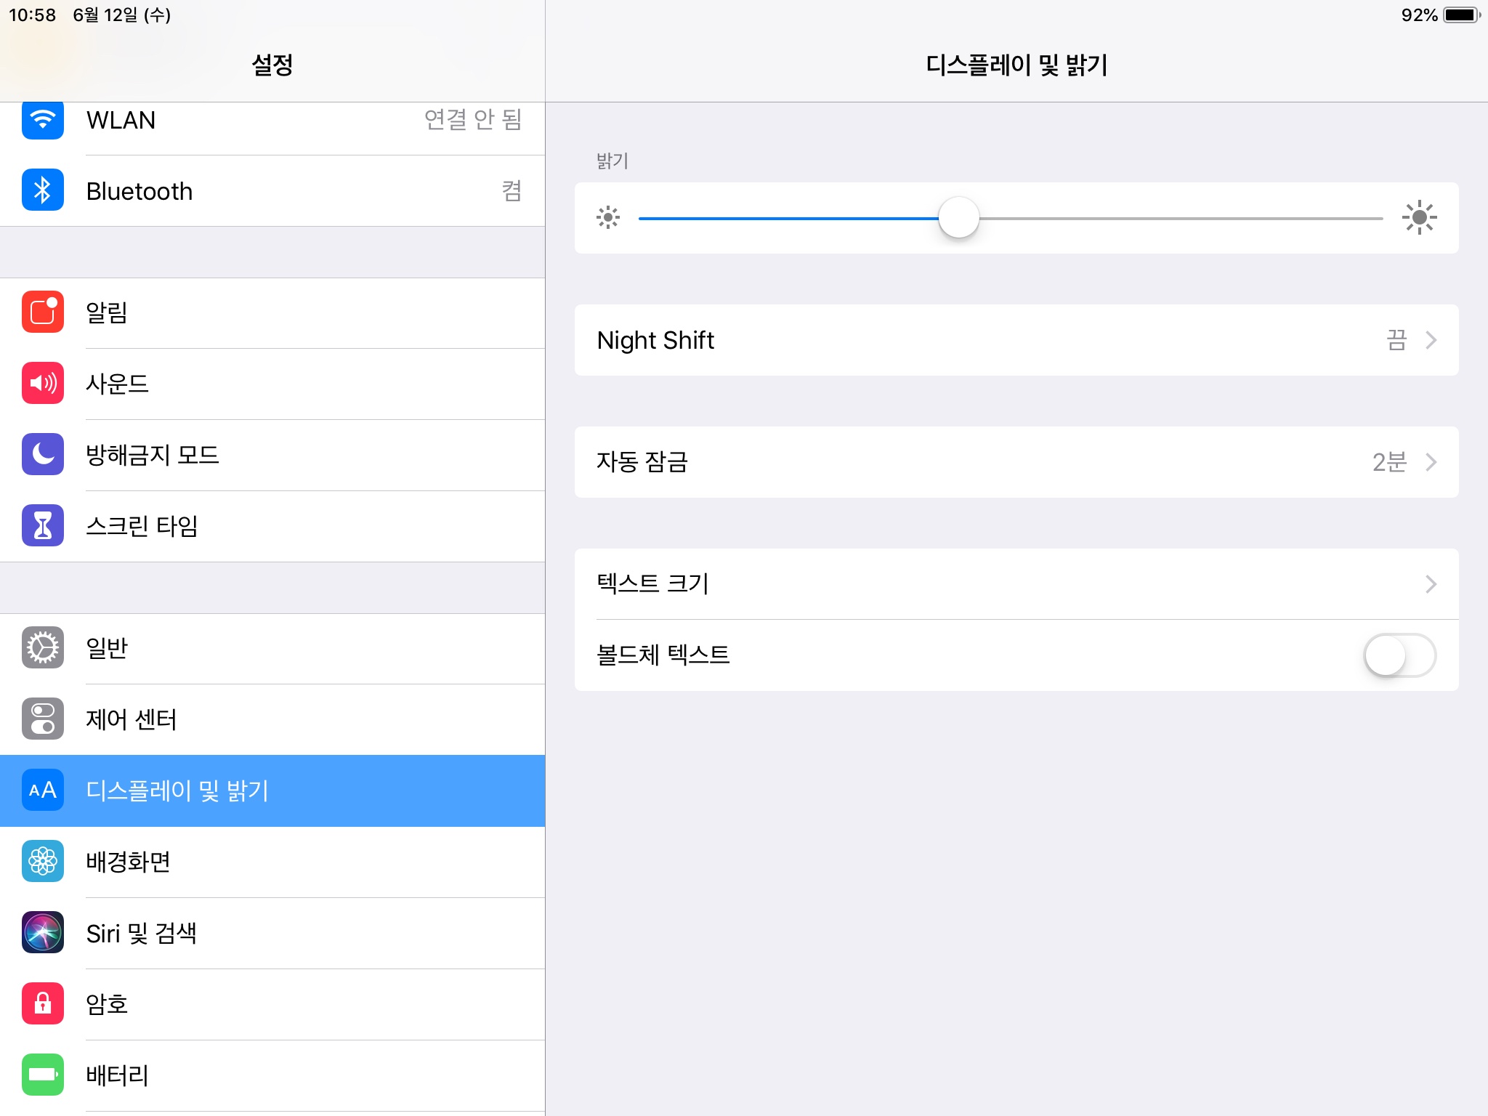The width and height of the screenshot is (1488, 1116).
Task: Tap the 암호 lock icon
Action: point(43,1003)
